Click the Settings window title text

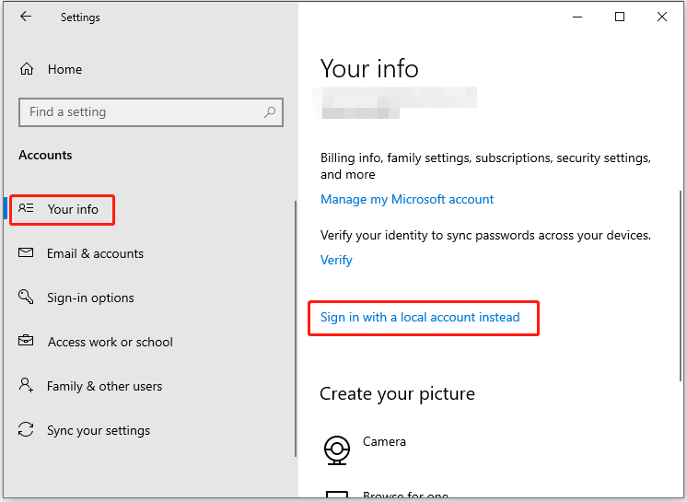(x=80, y=18)
